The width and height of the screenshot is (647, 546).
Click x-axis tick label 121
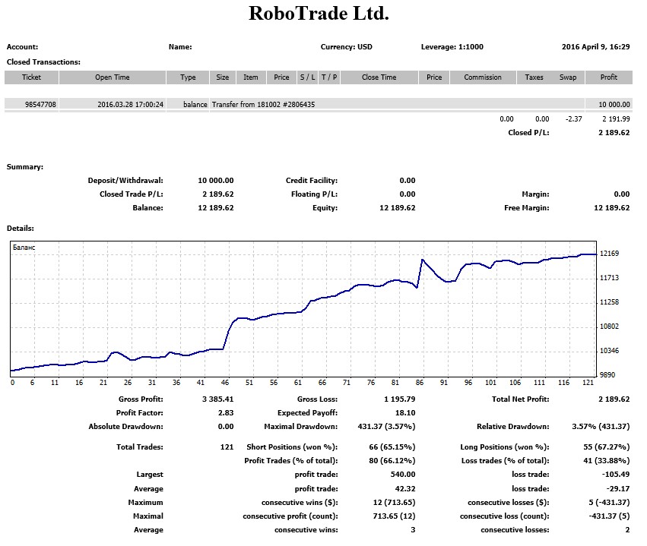click(588, 383)
